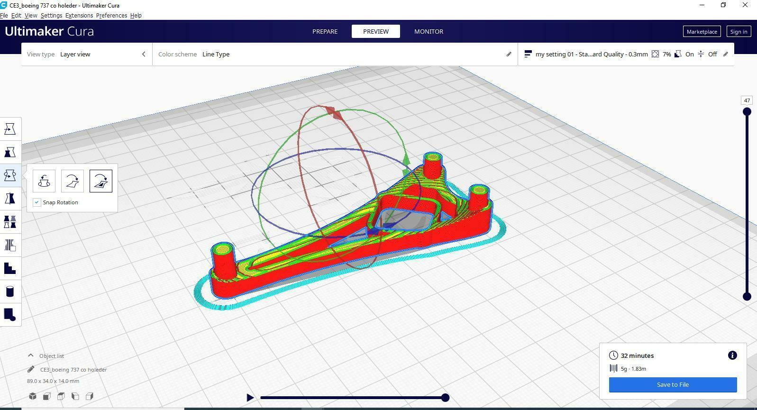Select the Mirror tool in left toolbar

10,199
